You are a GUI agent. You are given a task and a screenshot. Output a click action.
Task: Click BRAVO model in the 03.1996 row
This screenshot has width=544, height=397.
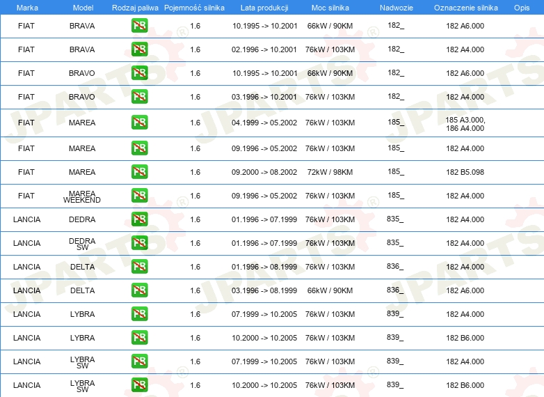pyautogui.click(x=82, y=97)
